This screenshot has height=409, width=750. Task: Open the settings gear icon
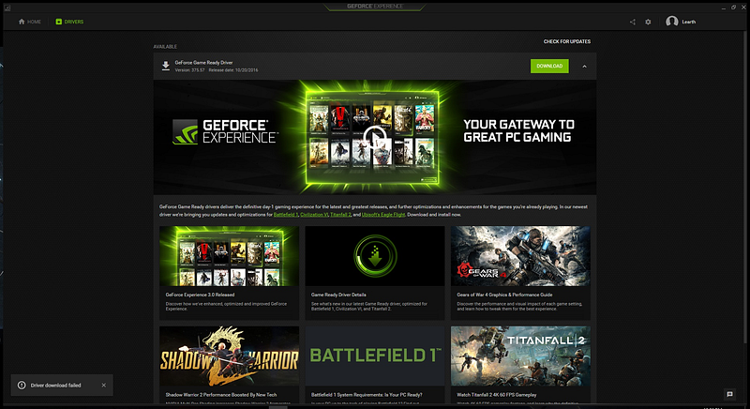tap(648, 22)
